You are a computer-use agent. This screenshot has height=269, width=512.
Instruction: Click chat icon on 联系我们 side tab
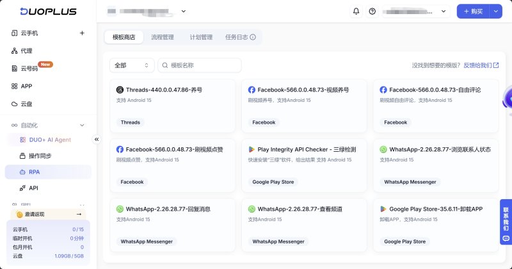pyautogui.click(x=506, y=238)
